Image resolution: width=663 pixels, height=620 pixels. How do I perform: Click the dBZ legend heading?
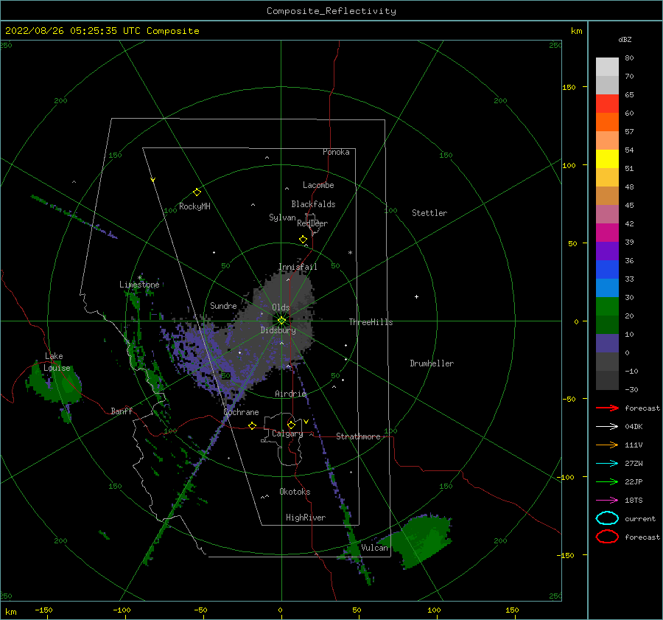click(625, 39)
